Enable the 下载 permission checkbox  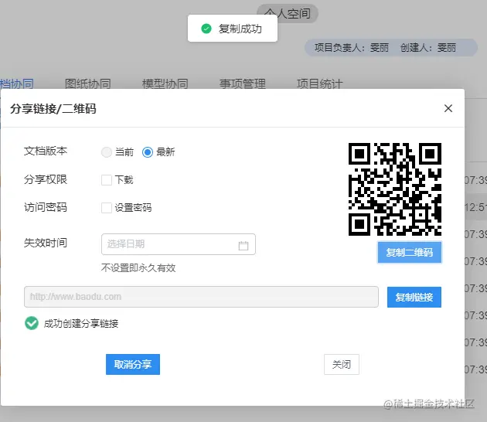107,180
